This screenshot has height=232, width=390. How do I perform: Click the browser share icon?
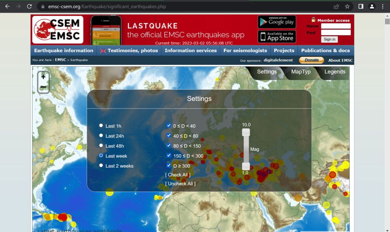(x=336, y=6)
